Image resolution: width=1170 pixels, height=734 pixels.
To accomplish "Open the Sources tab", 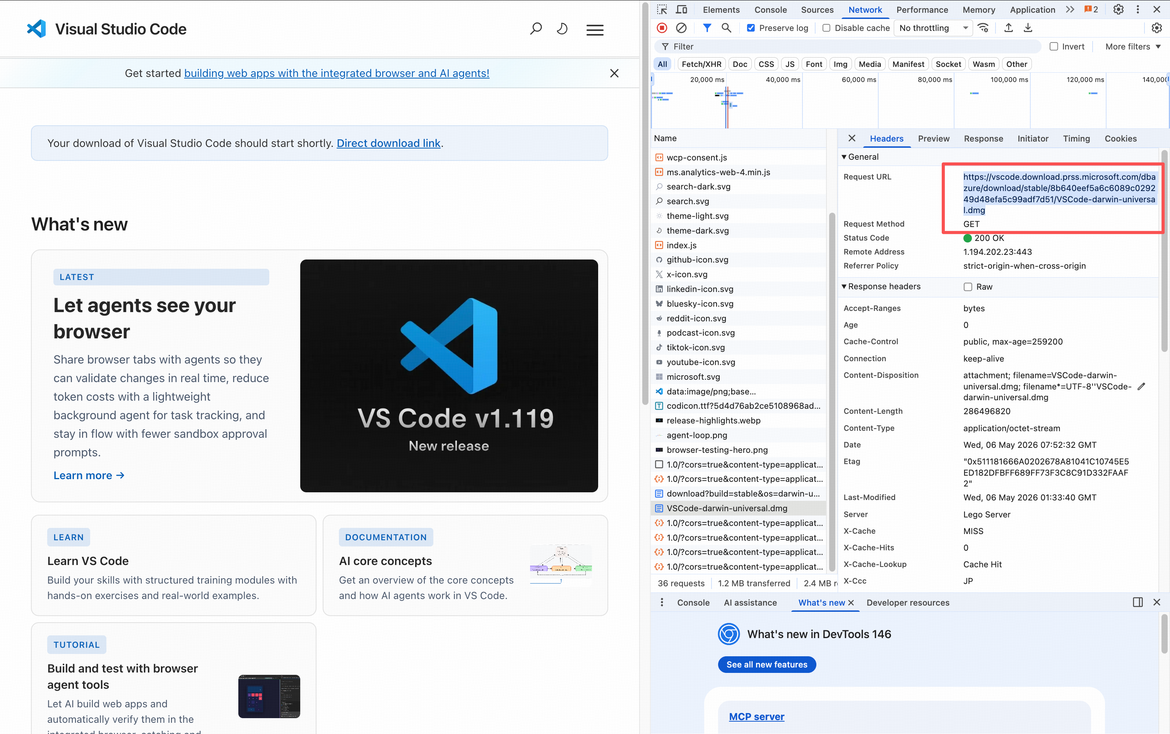I will pyautogui.click(x=817, y=10).
